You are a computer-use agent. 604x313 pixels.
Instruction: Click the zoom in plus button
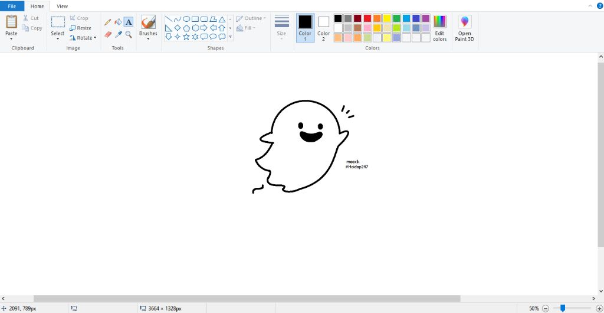(x=599, y=308)
